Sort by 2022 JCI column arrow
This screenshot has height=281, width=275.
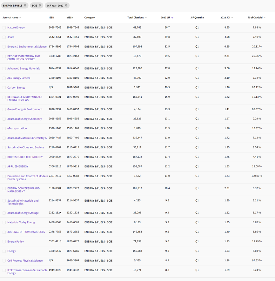click(232, 18)
